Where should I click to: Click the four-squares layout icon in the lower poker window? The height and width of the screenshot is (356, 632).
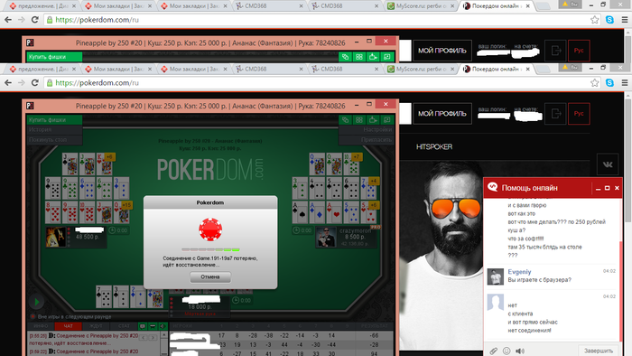coord(359,120)
